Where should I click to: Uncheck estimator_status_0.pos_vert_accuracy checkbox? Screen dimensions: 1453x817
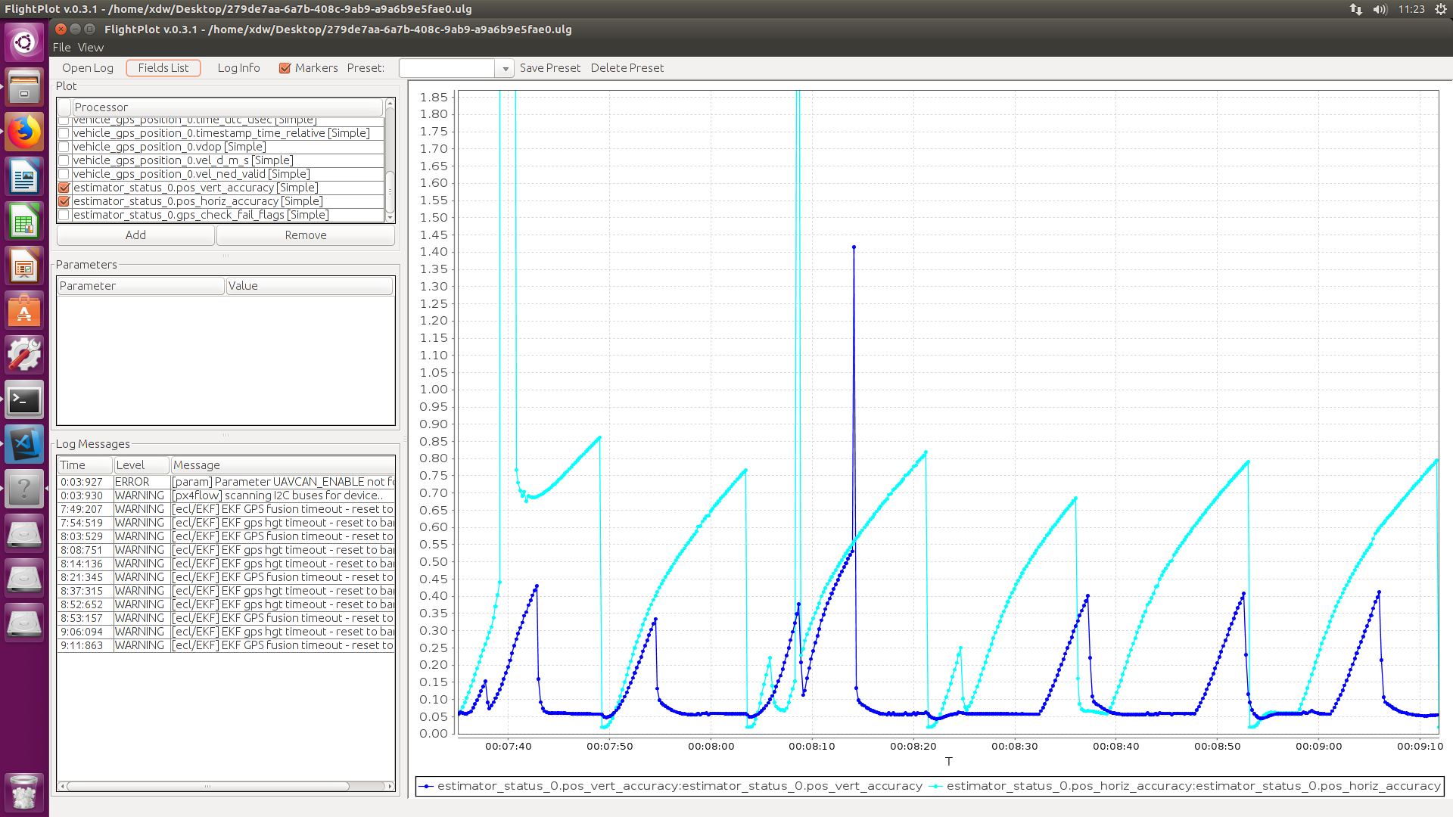tap(64, 188)
